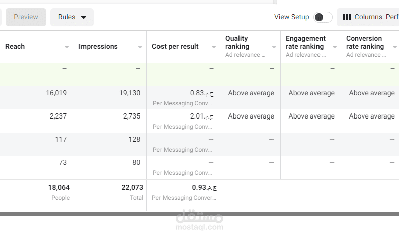Click the Quality ranking header text
The width and height of the screenshot is (399, 236).
[x=237, y=42]
